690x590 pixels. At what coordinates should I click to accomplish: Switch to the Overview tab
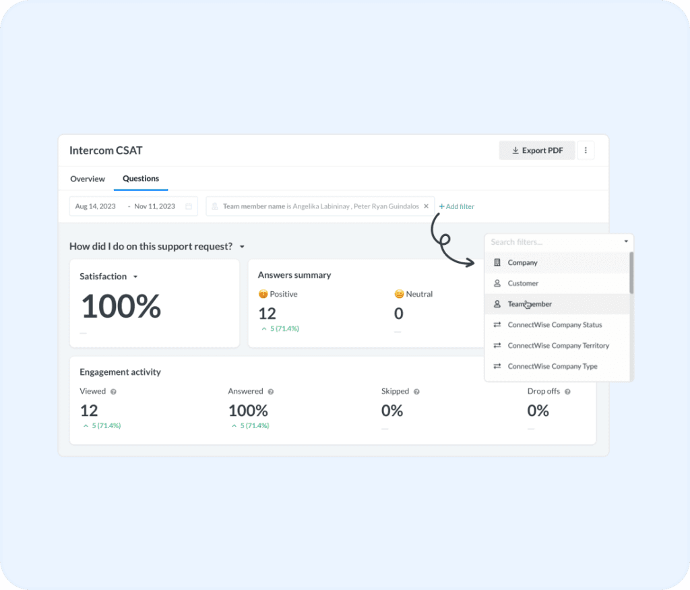87,179
